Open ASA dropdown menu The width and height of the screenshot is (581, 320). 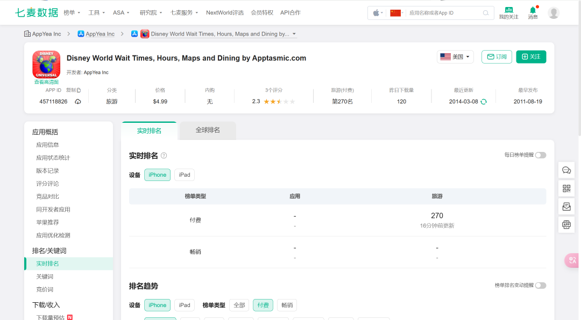click(x=121, y=12)
